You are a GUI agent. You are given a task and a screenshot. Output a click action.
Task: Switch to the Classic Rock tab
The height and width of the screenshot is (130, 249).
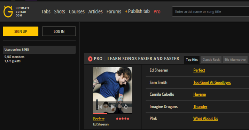click(x=211, y=60)
